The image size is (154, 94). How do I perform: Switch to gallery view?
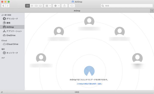(x=41, y=6)
